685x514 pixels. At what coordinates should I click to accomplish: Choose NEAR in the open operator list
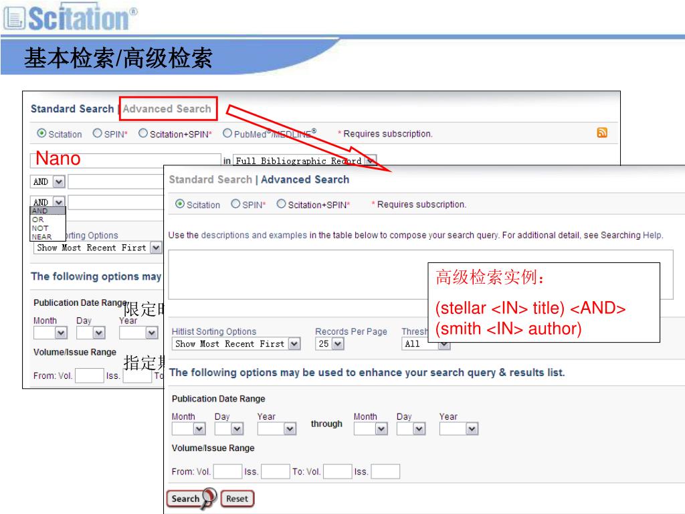(47, 237)
